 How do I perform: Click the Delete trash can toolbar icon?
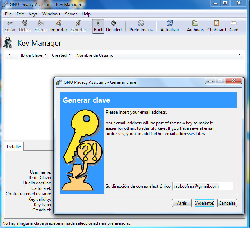tap(25, 26)
